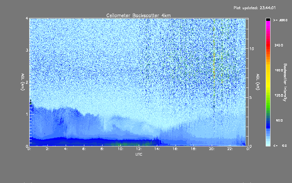Click the "AGL (kft)" right axis label
This screenshot has height=183, width=292.
click(x=258, y=82)
